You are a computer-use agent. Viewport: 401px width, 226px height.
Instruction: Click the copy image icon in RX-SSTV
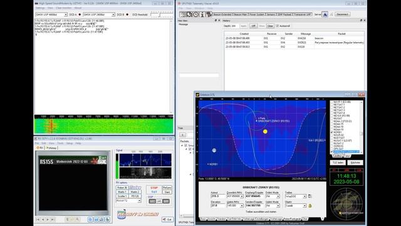[90, 220]
